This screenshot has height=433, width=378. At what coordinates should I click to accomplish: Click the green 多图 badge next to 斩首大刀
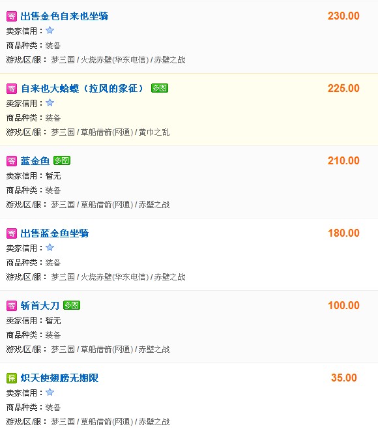point(72,305)
